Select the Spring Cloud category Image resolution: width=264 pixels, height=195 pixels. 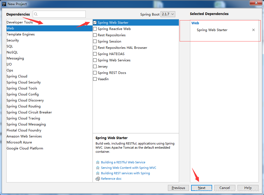49,76
